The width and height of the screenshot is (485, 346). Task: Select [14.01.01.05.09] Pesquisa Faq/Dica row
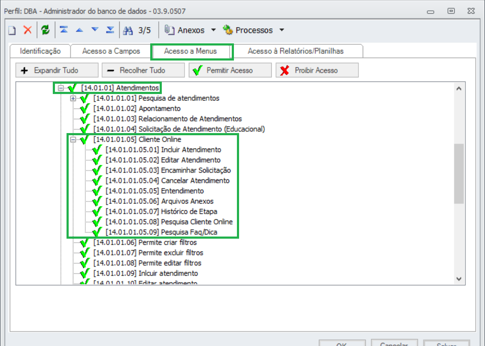(x=161, y=232)
